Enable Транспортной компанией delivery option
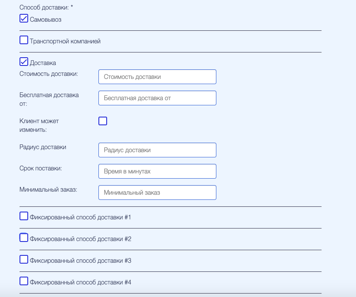The image size is (356, 297). (x=24, y=40)
